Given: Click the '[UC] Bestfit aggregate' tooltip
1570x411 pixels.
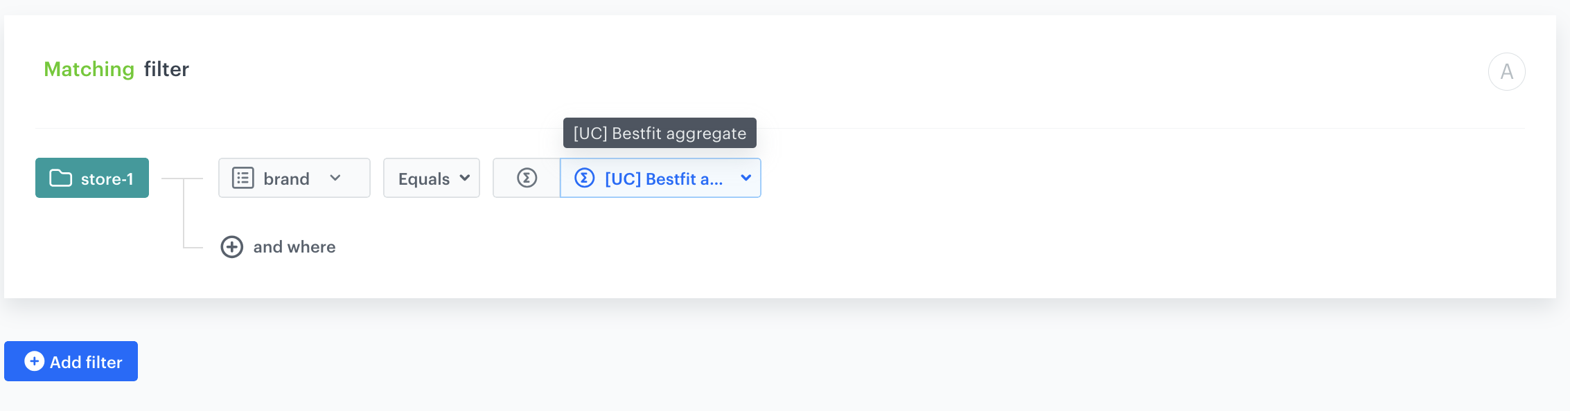Looking at the screenshot, I should click(x=660, y=133).
